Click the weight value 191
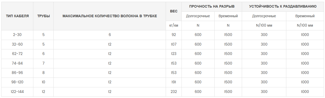 pos(174,82)
